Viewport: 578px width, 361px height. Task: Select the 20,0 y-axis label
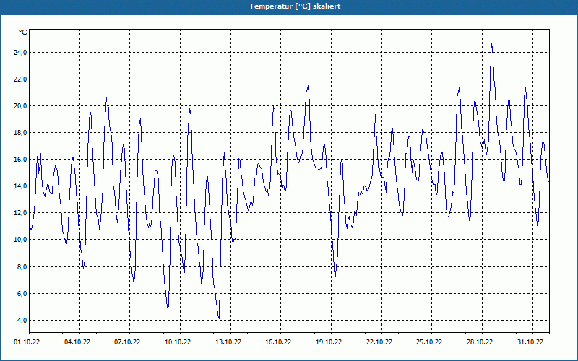[20, 106]
